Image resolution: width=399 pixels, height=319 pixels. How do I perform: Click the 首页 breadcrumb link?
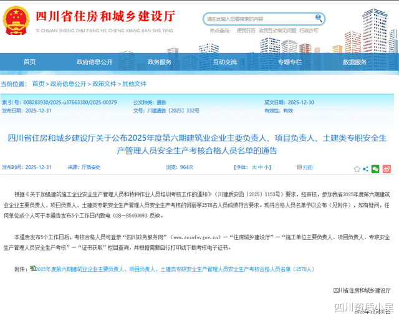point(38,83)
